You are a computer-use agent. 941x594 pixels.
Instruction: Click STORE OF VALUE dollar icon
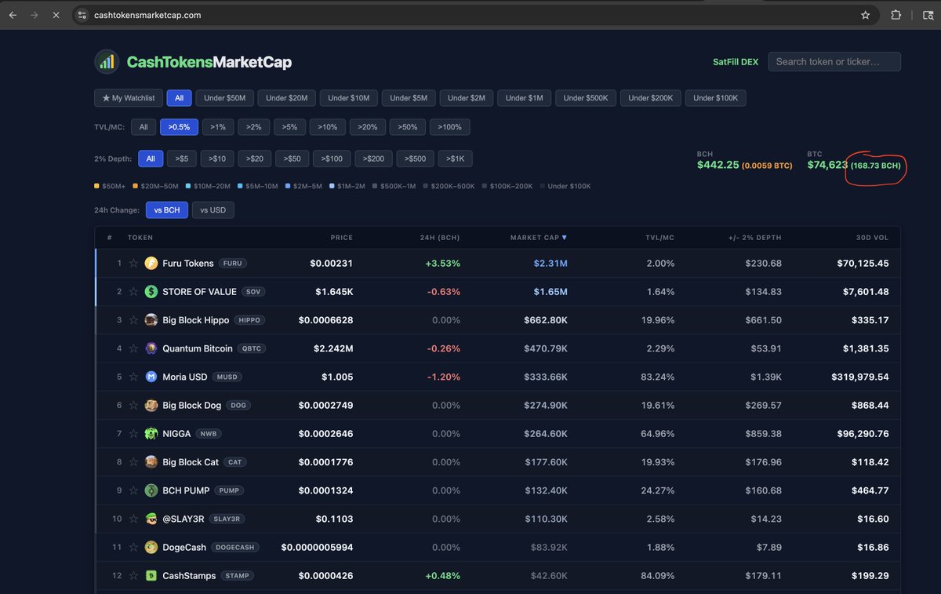coord(151,292)
